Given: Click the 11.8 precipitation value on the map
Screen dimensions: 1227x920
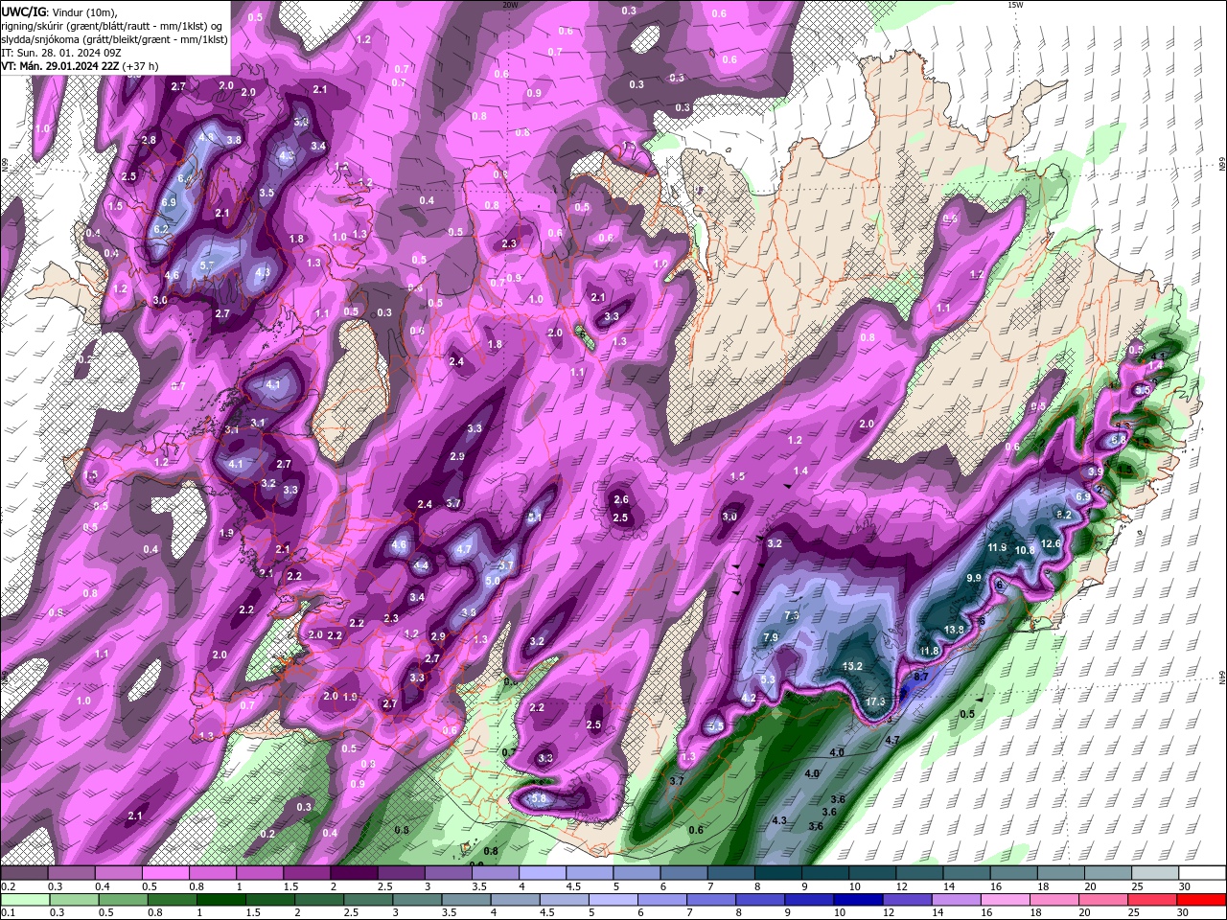Looking at the screenshot, I should pos(929,652).
